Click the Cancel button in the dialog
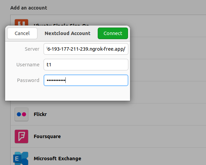Screen dimensions: 206x165 coord(22,33)
